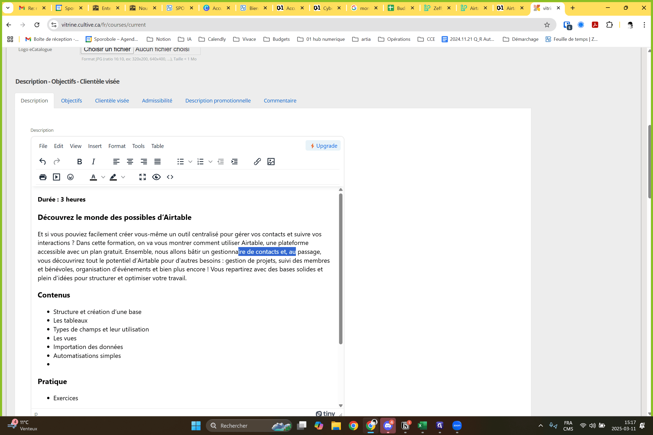Go to the Commentaire tab
This screenshot has height=435, width=653.
pyautogui.click(x=280, y=101)
